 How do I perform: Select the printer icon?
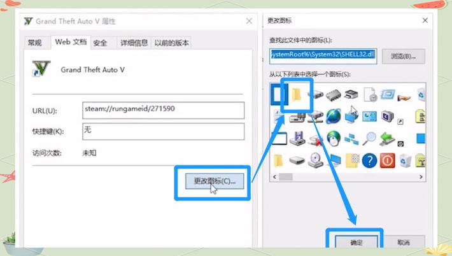(x=351, y=94)
